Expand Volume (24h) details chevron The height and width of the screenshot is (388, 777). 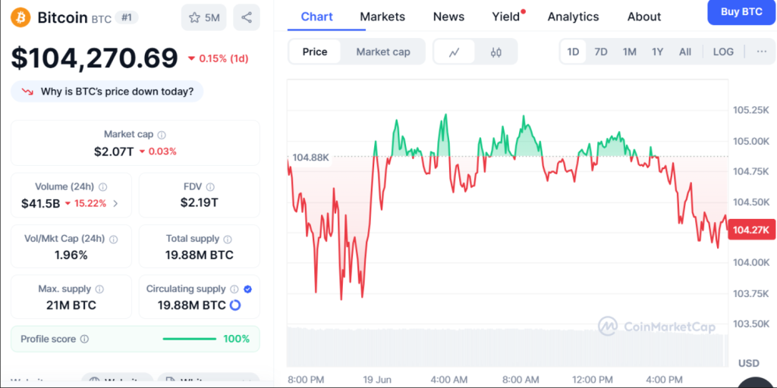pos(115,203)
